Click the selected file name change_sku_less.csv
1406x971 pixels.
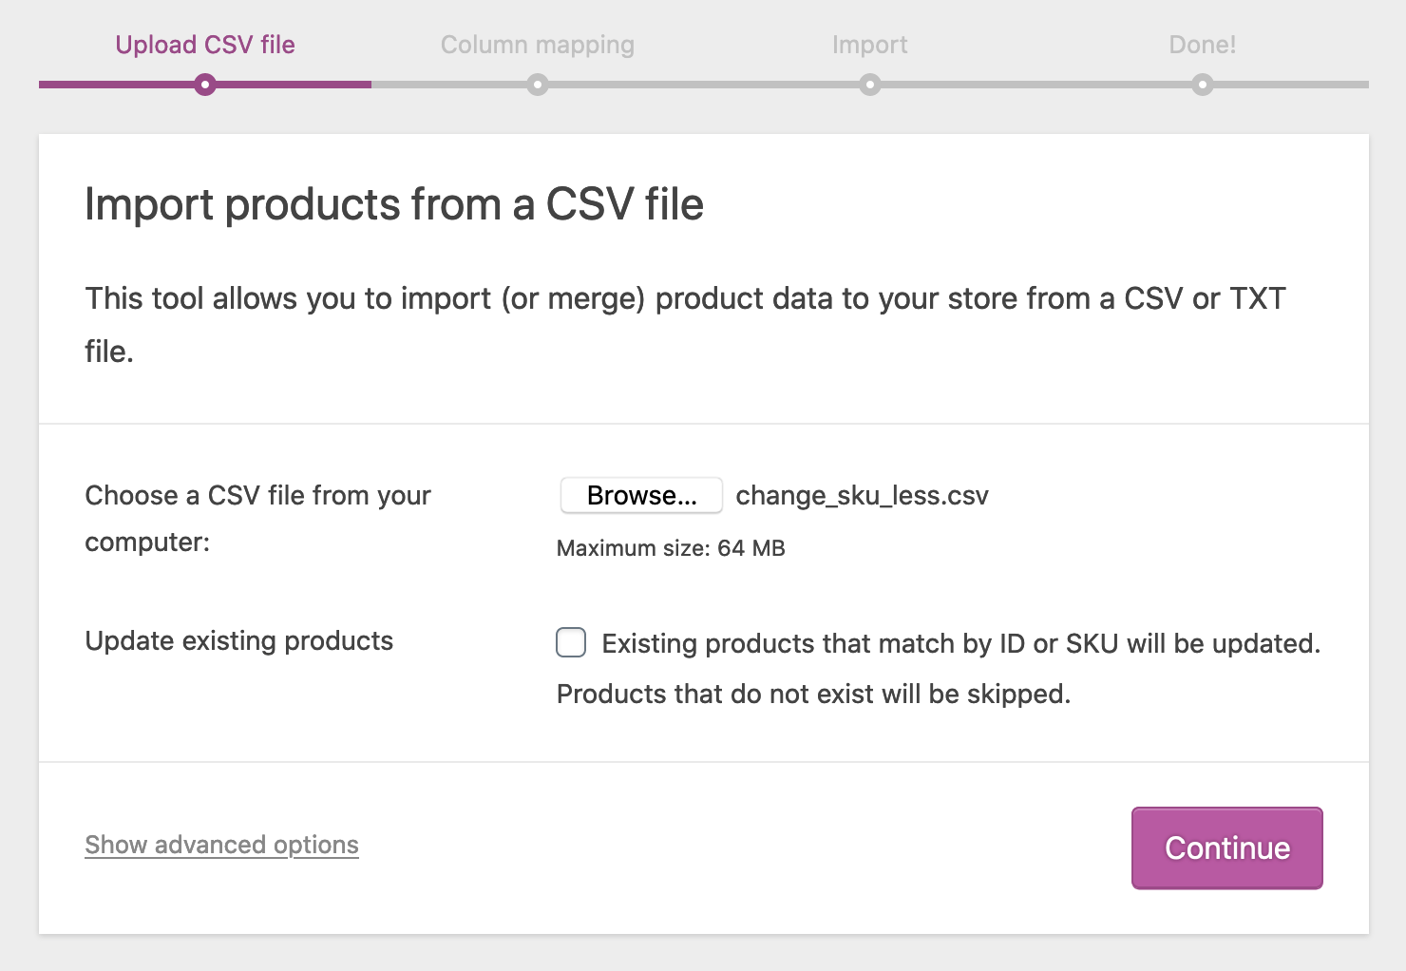[x=862, y=496]
